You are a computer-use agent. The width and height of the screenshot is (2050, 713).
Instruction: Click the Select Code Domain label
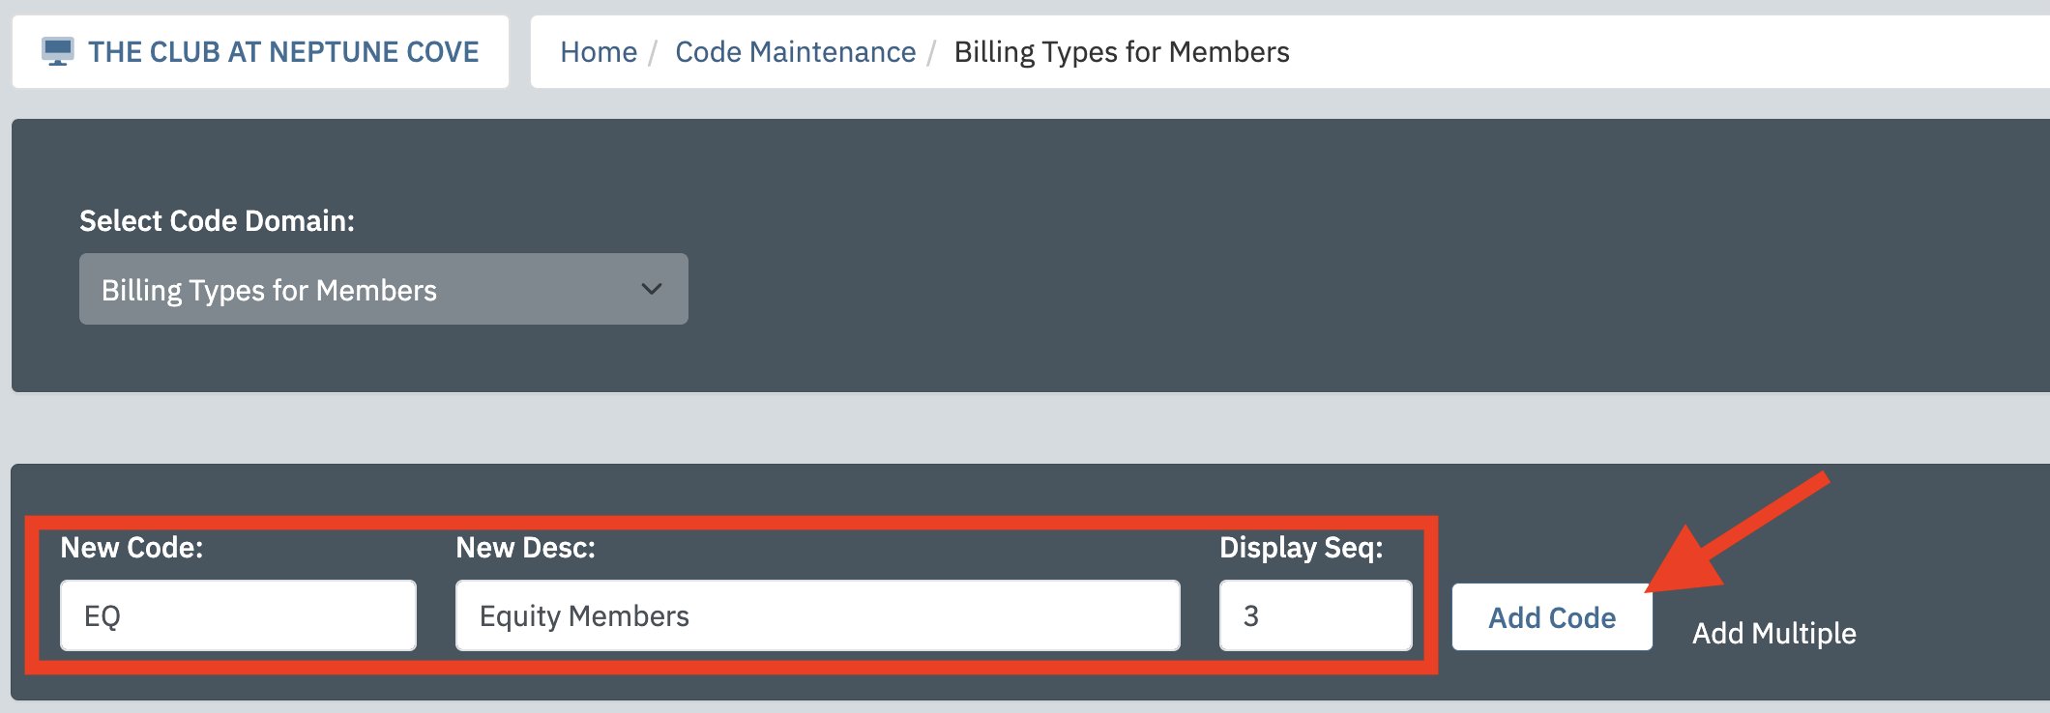(218, 220)
